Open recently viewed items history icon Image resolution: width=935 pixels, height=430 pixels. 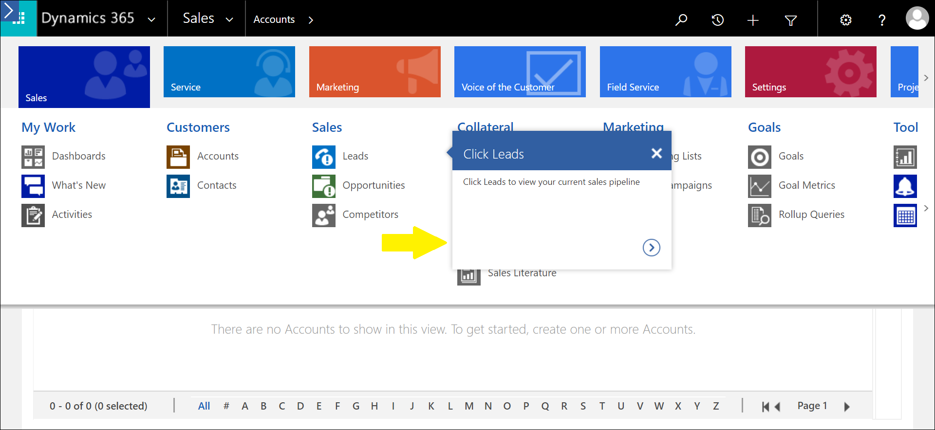[x=717, y=20]
